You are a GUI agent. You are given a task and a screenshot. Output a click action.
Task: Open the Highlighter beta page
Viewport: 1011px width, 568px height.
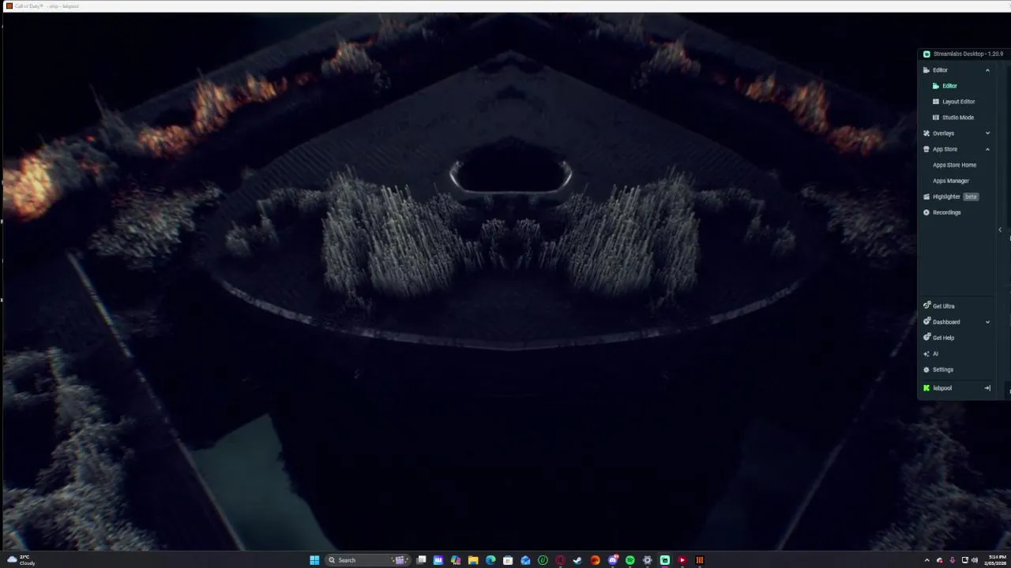click(951, 196)
